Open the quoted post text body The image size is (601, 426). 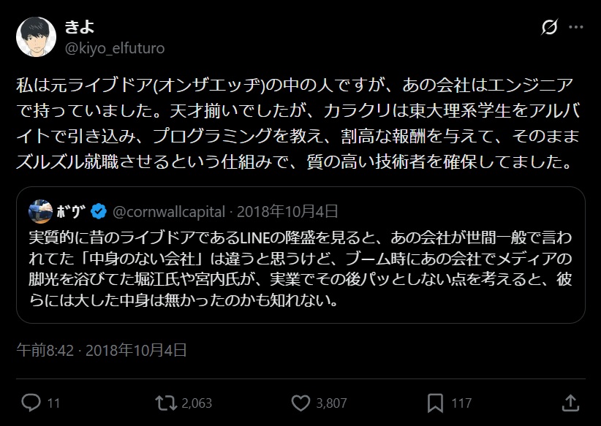point(300,269)
